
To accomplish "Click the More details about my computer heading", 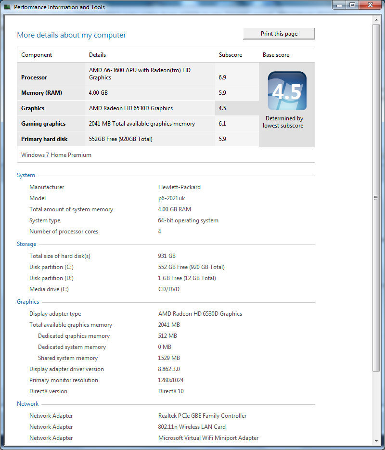I will pyautogui.click(x=71, y=35).
